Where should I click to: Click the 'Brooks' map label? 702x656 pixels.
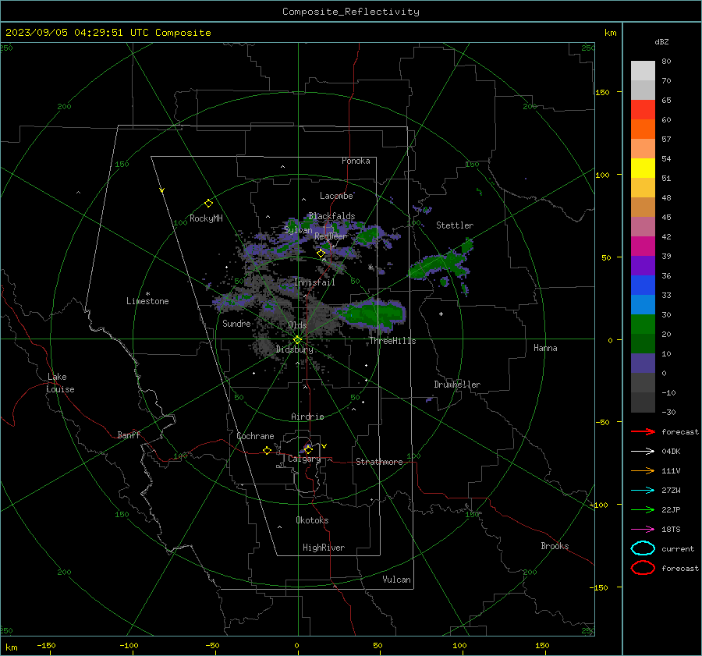click(555, 546)
